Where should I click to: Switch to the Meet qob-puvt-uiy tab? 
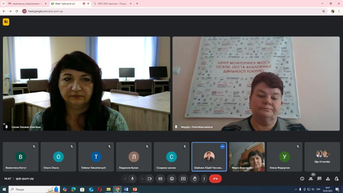click(68, 4)
